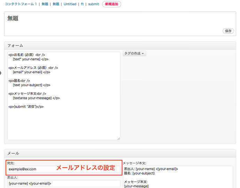
Task: Click the 差出人 field label
Action: [x=12, y=177]
